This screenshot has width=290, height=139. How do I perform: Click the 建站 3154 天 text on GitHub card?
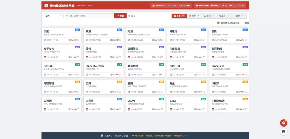click(x=74, y=74)
